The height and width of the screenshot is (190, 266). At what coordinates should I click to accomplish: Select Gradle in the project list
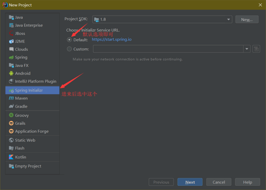[x=32, y=106]
